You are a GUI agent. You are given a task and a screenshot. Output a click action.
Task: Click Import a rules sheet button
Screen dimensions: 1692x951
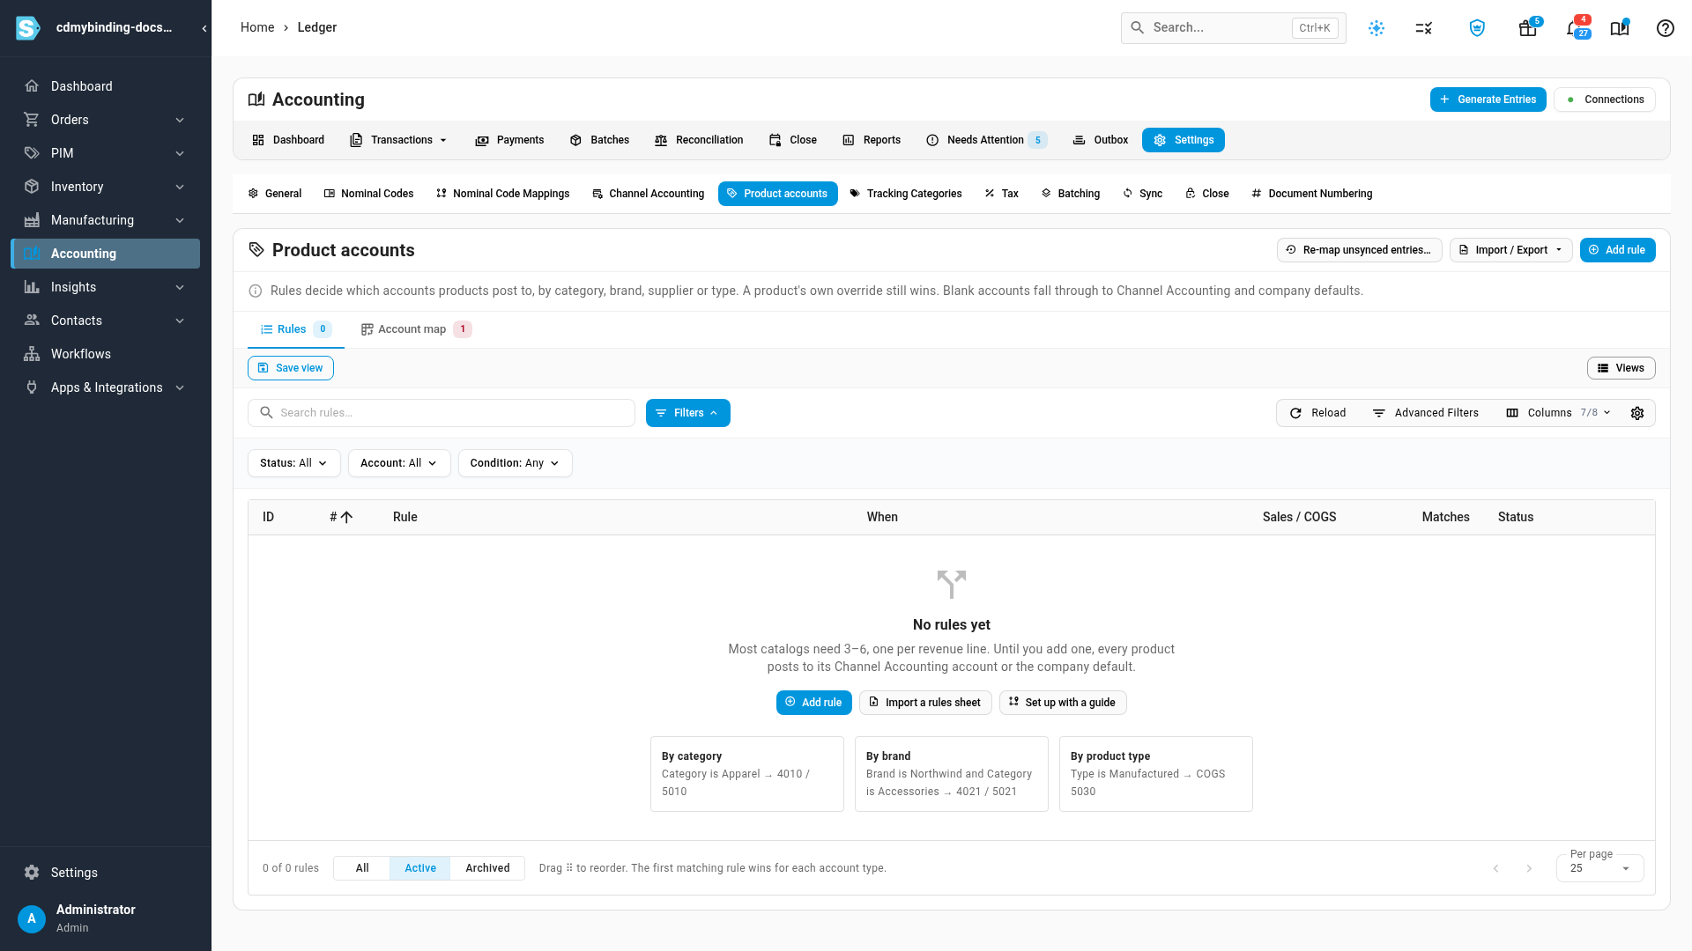[x=925, y=703]
